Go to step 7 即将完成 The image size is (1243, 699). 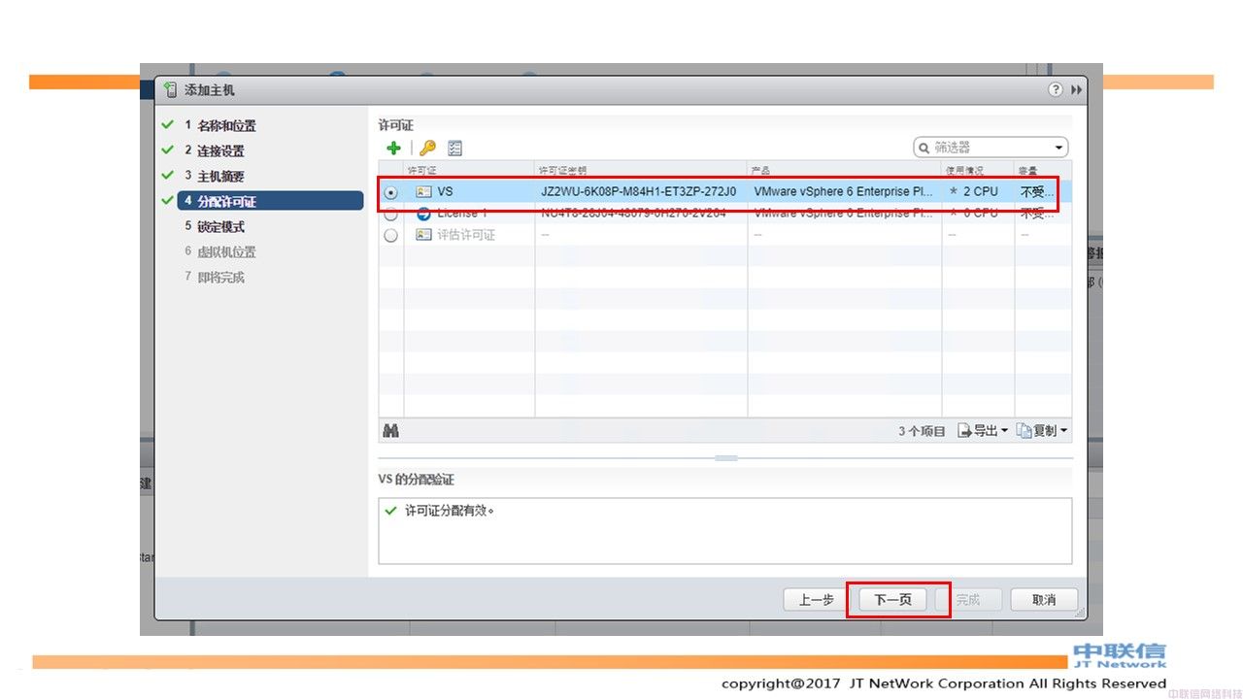(x=215, y=278)
